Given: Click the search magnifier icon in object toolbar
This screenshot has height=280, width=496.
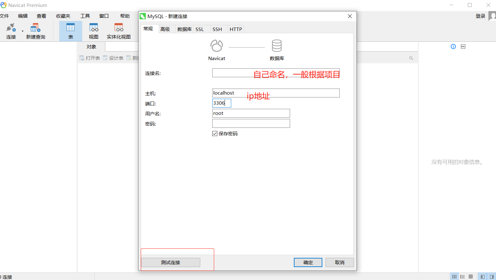Looking at the screenshot, I should tap(411, 58).
